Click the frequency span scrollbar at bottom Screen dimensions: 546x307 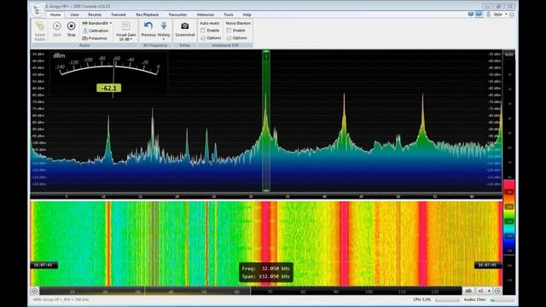click(251, 291)
